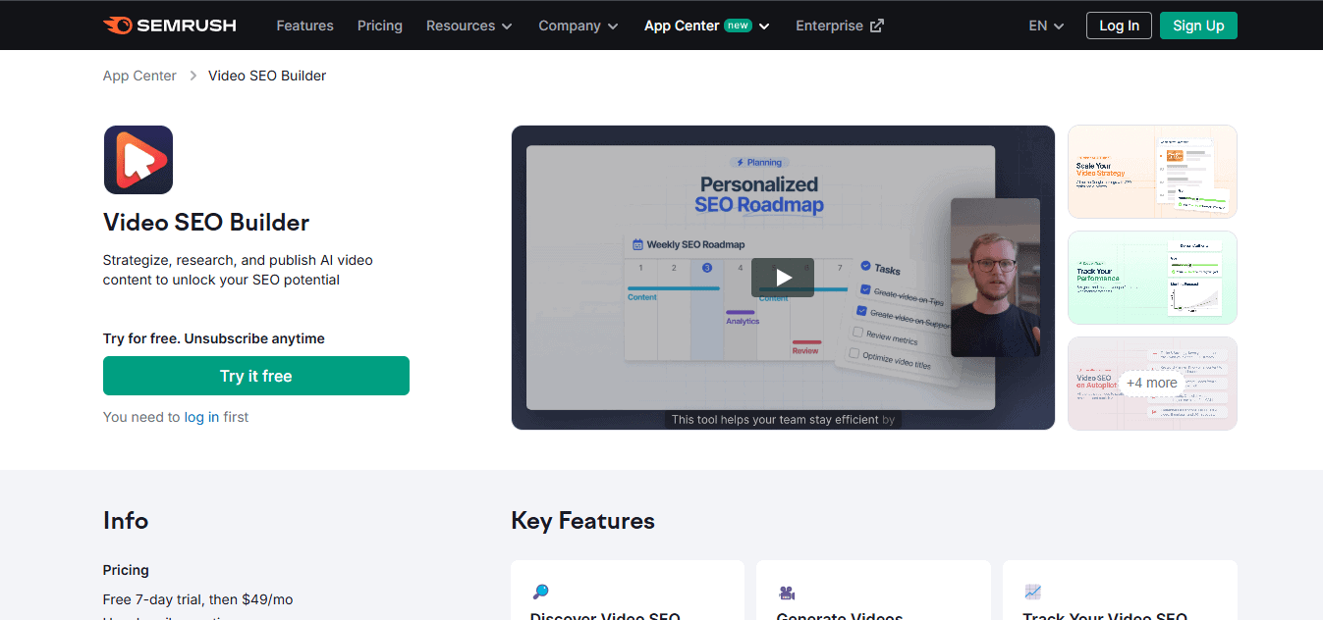
Task: Open the Enterprise external link
Action: click(840, 26)
